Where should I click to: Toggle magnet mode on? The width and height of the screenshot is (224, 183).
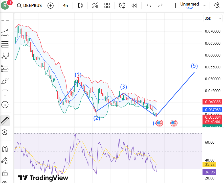pos(5,149)
